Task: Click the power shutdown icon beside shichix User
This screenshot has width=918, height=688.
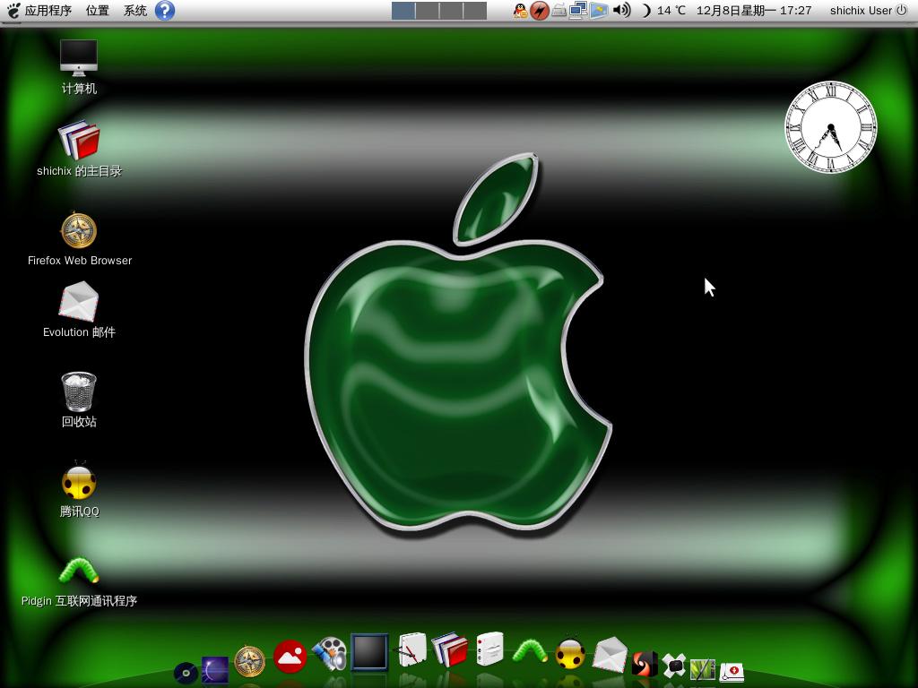Action: [902, 10]
